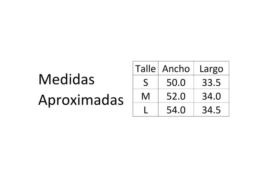The width and height of the screenshot is (265, 176).
Task: Click the 34.0 length value
Action: [211, 96]
